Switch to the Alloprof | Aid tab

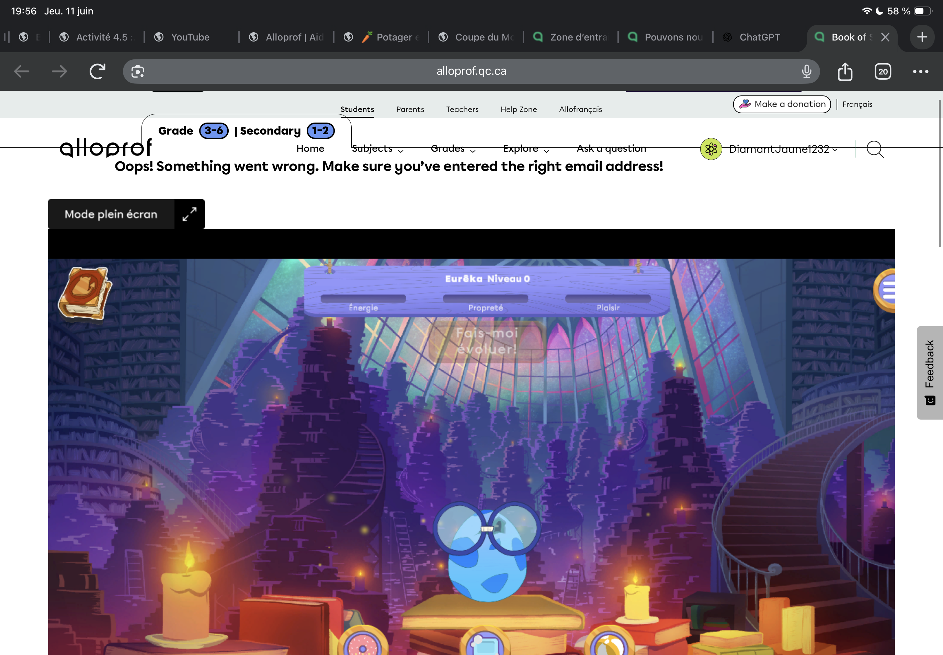click(286, 37)
